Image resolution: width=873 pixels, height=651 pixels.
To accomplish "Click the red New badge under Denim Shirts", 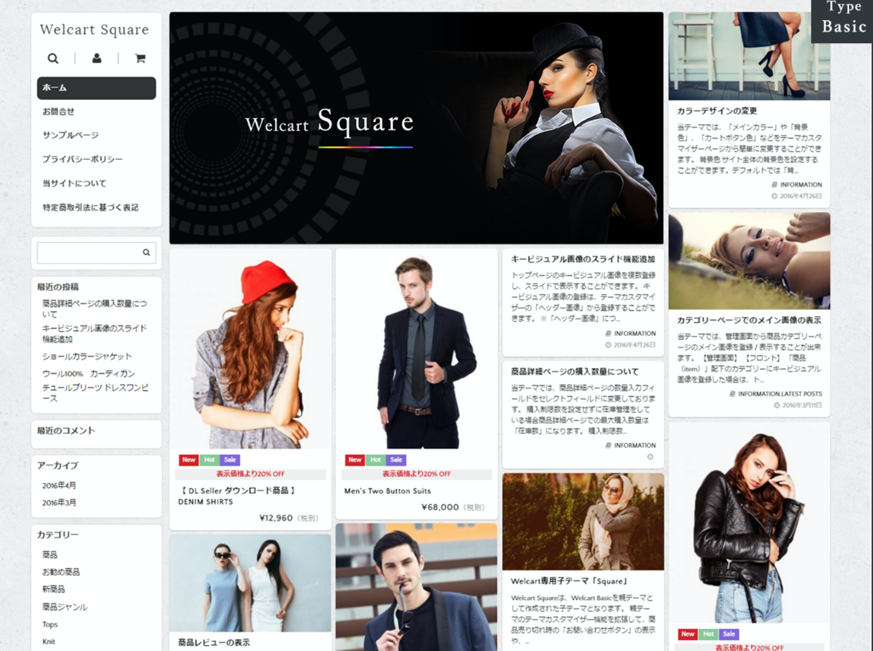I will pos(188,460).
